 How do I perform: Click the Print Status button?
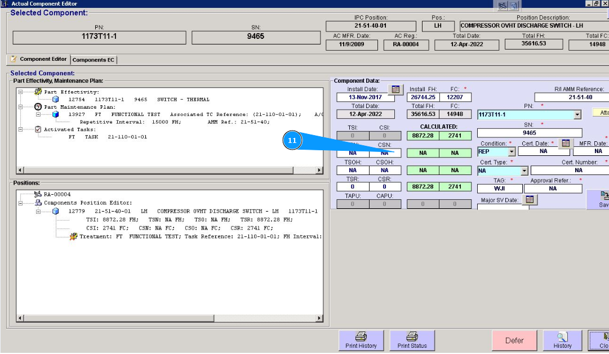pyautogui.click(x=412, y=340)
